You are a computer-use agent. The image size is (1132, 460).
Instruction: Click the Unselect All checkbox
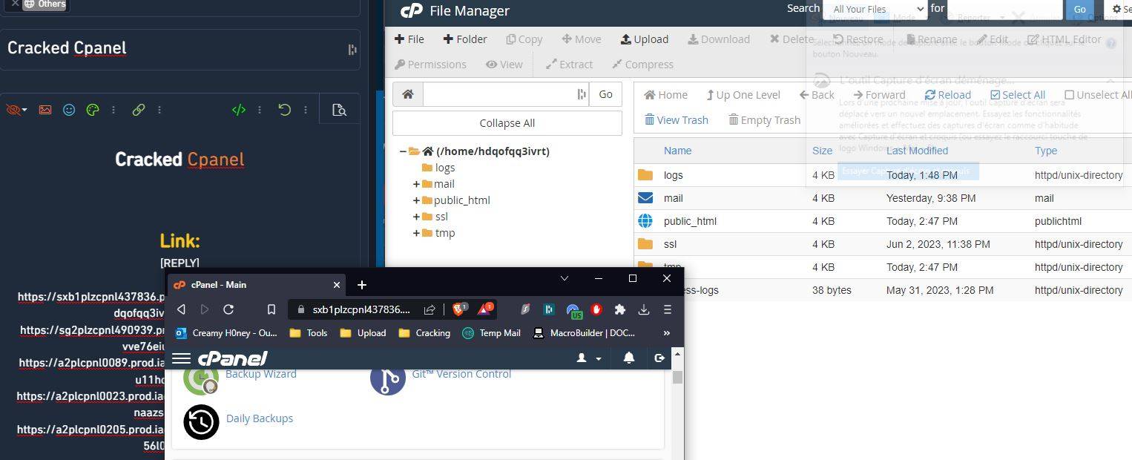tap(1069, 94)
